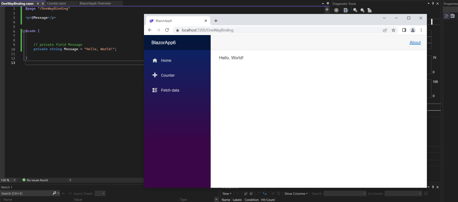Viewport: 458px width, 202px height.
Task: Click the About link in the browser
Action: [x=415, y=42]
